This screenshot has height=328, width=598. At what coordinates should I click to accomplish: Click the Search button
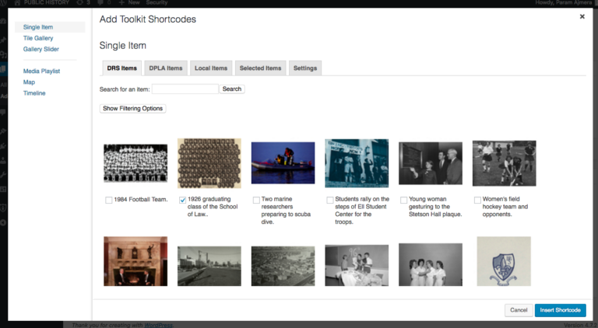(x=232, y=89)
